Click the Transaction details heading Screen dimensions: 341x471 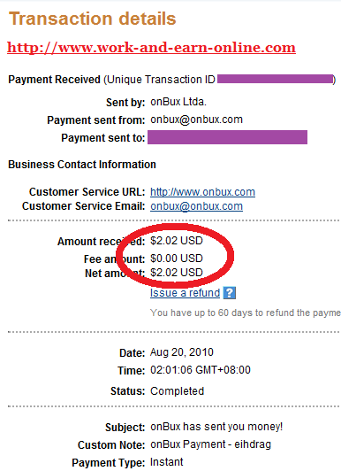pyautogui.click(x=92, y=19)
